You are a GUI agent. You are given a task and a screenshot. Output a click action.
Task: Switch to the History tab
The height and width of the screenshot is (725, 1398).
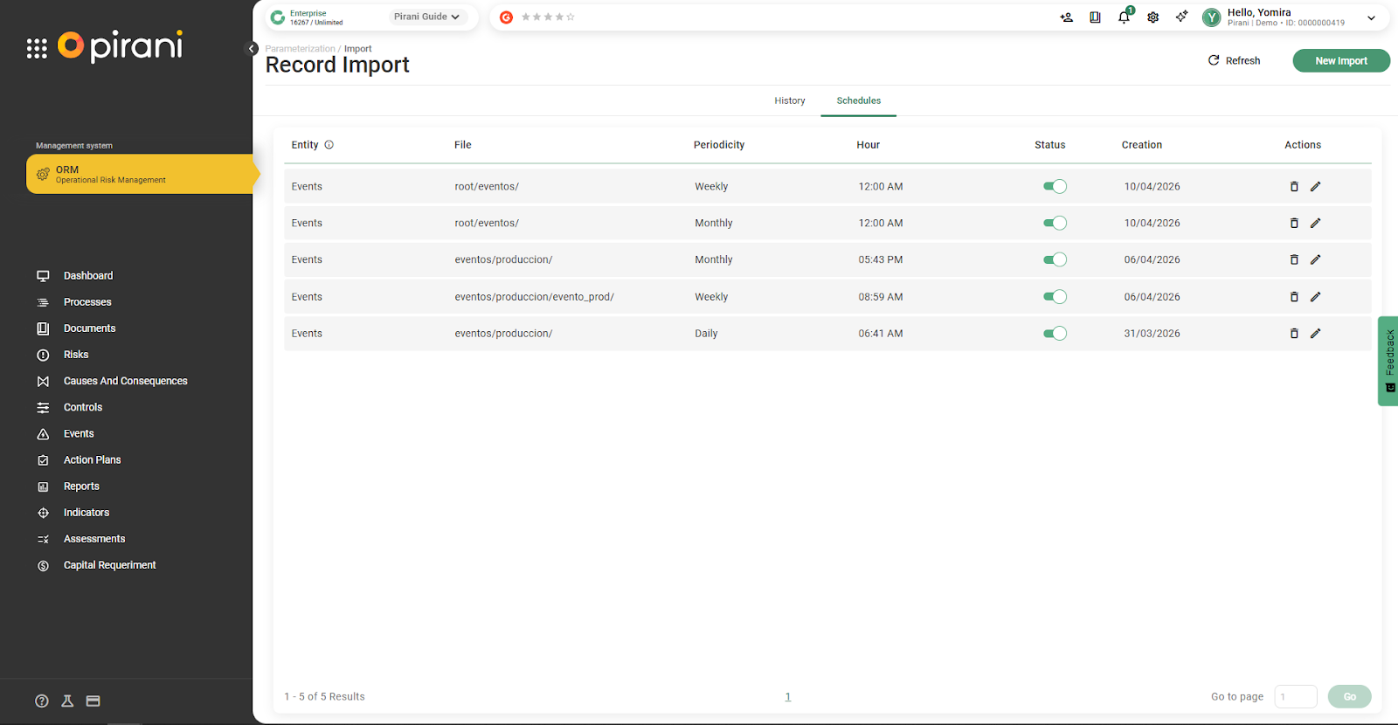coord(789,100)
